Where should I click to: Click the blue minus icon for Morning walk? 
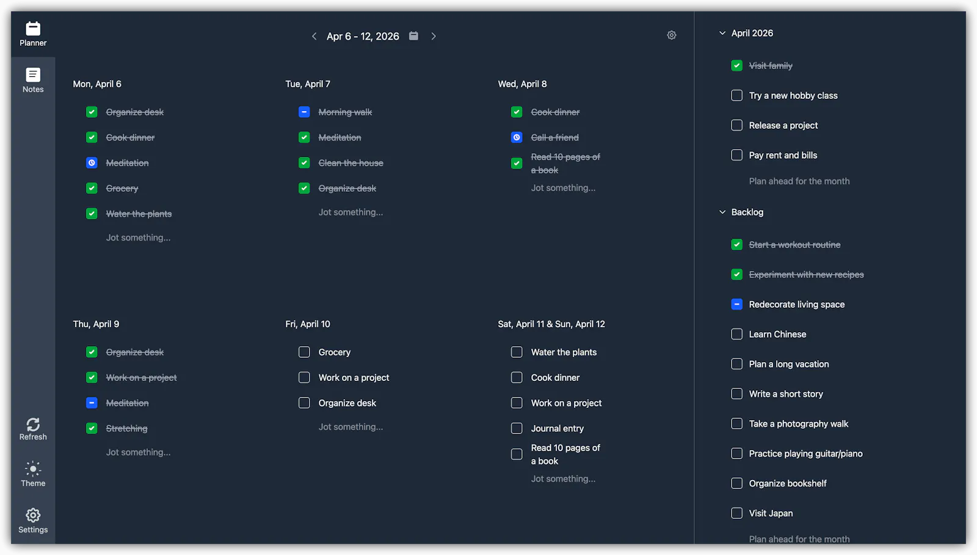click(304, 112)
